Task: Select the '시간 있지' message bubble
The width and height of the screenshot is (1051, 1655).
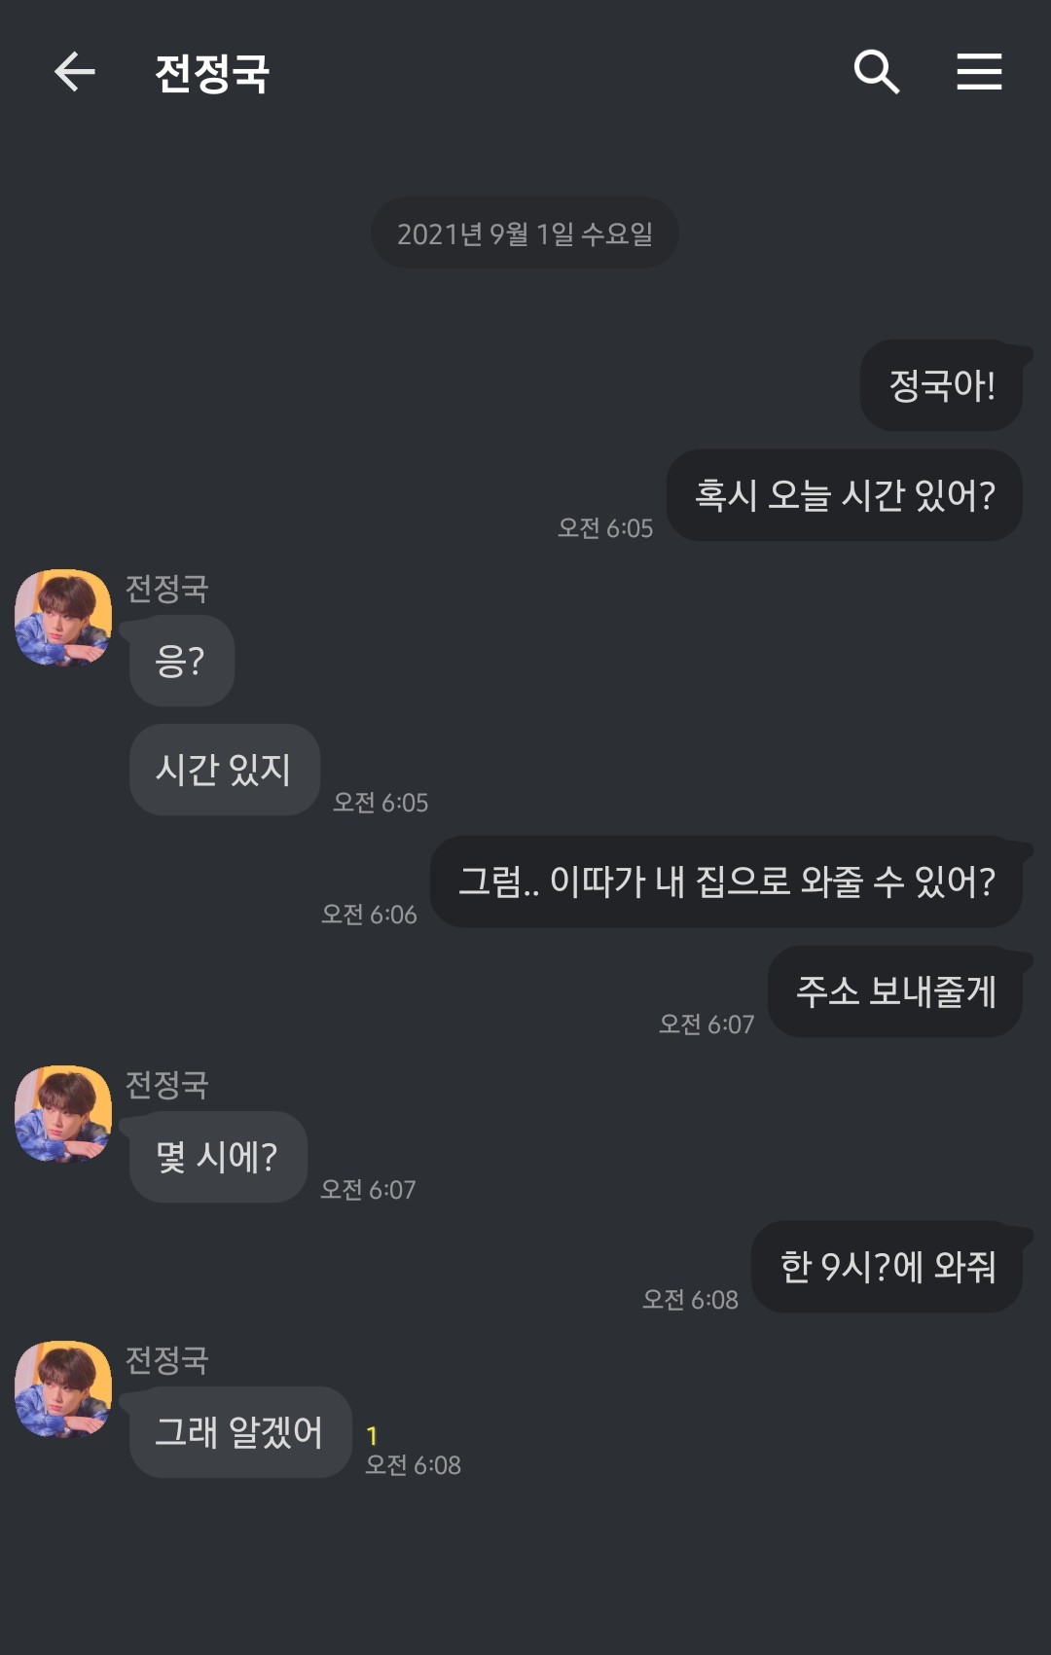Action: point(224,771)
